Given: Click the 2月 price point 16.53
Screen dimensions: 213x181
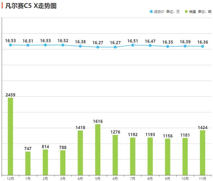Looking at the screenshot, I should (x=45, y=45).
